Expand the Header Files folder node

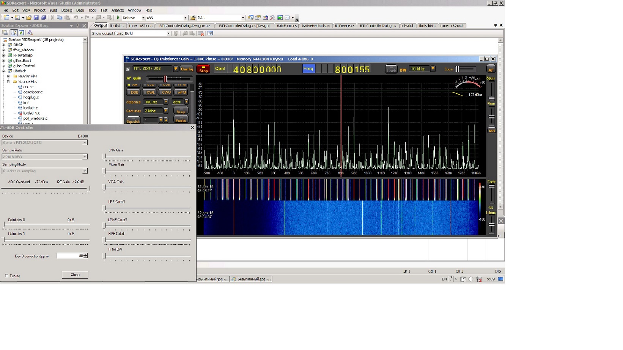(x=8, y=76)
